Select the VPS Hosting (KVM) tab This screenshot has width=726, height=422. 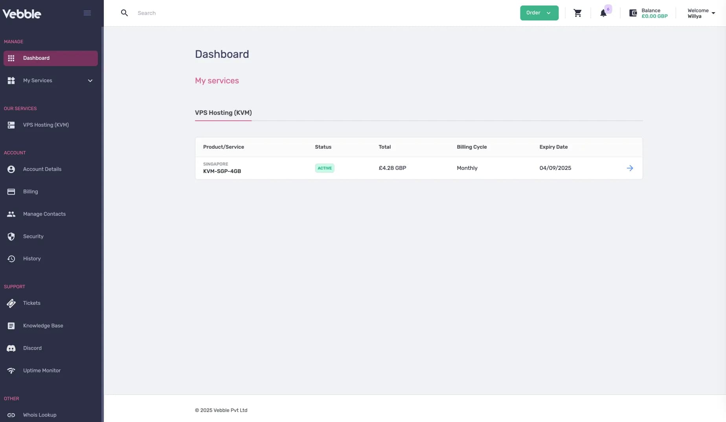click(223, 113)
